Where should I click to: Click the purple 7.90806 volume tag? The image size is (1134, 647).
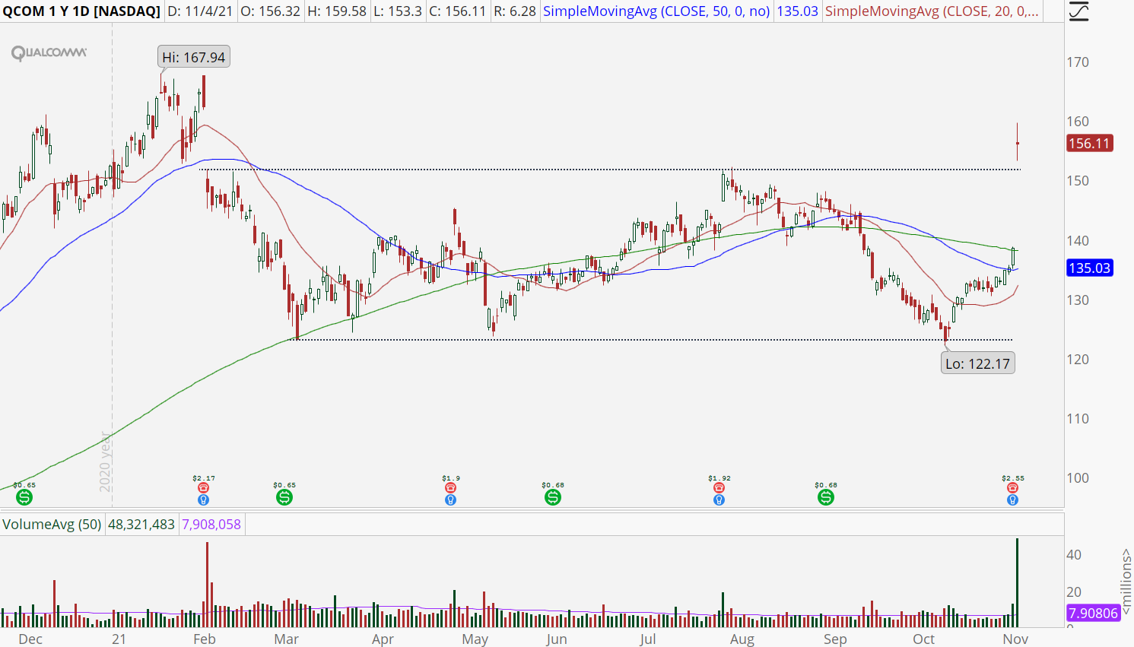tap(1093, 613)
